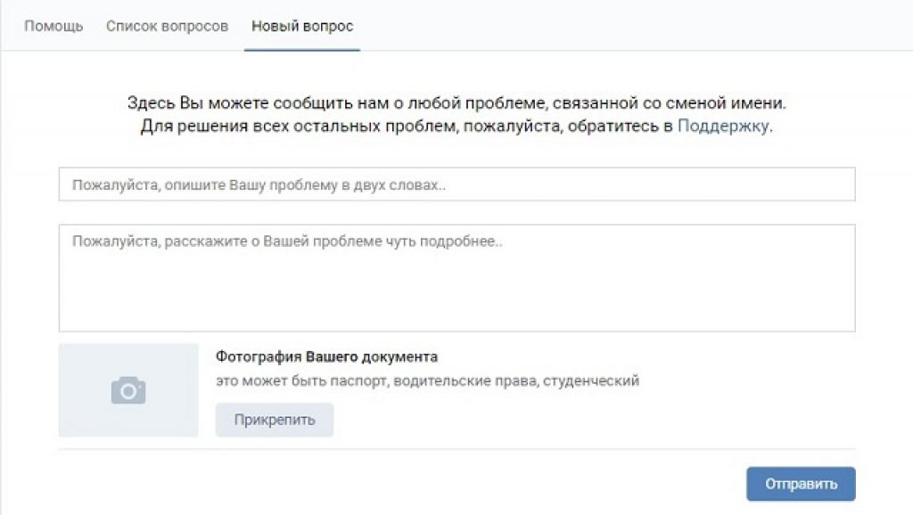Viewport: 913px width, 515px height.
Task: Click the camera icon in document placeholder
Action: [128, 390]
